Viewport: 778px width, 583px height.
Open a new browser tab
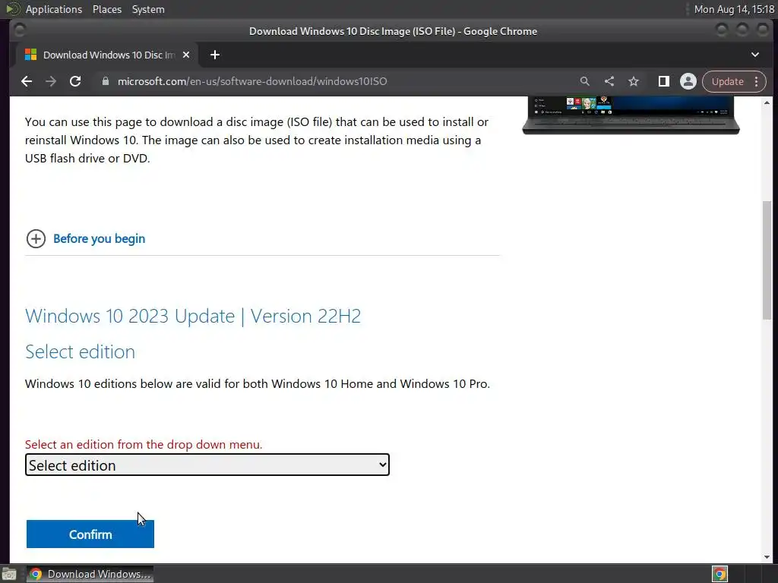pos(215,55)
